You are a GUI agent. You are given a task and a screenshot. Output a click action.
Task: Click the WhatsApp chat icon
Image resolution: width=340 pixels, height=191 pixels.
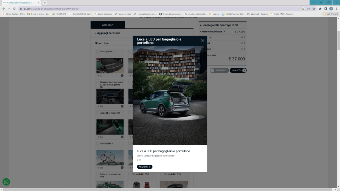tap(6, 182)
